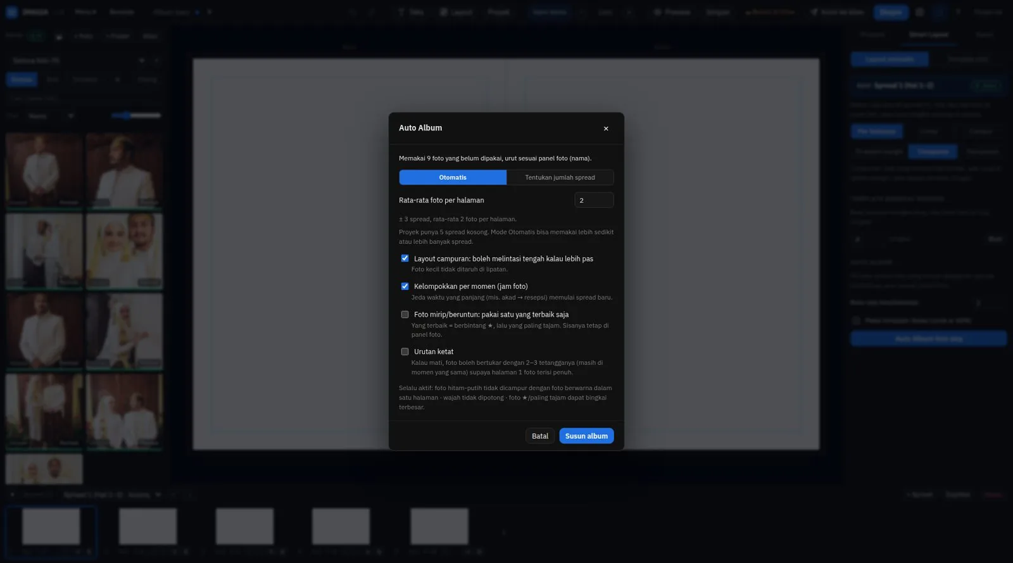Click hint 'Kalau mati, foto boleh bertukar'
This screenshot has height=563, width=1013.
507,367
